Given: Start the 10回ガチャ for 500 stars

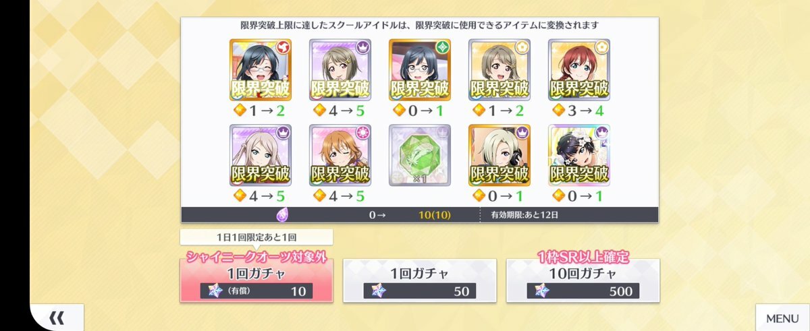Looking at the screenshot, I should coord(583,280).
